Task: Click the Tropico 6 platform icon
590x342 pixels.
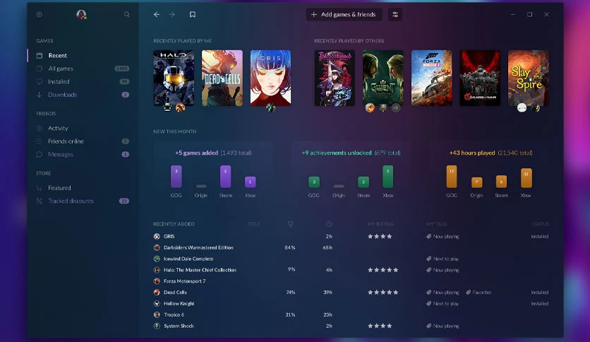Action: click(157, 314)
